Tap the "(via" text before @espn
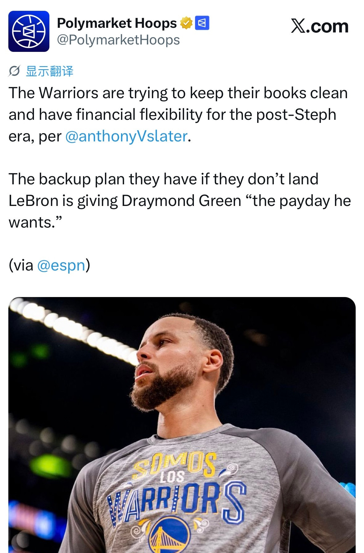The image size is (364, 553). pyautogui.click(x=21, y=265)
